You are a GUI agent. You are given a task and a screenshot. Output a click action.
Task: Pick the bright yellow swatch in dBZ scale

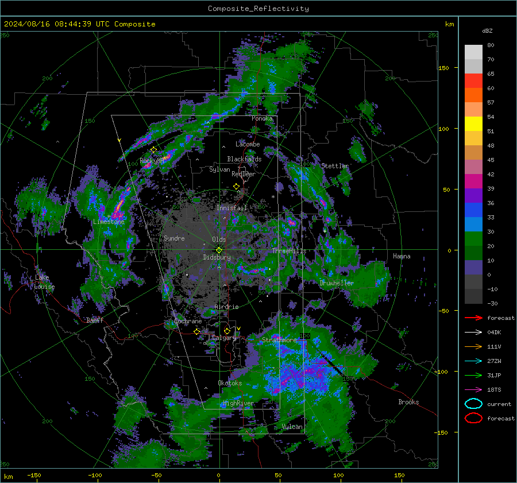pyautogui.click(x=473, y=124)
